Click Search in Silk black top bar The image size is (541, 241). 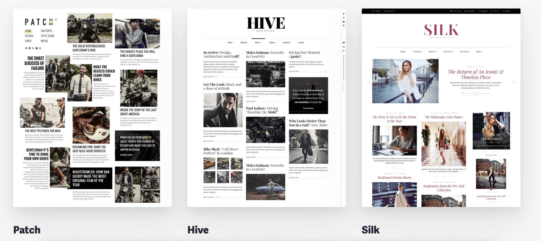[376, 11]
